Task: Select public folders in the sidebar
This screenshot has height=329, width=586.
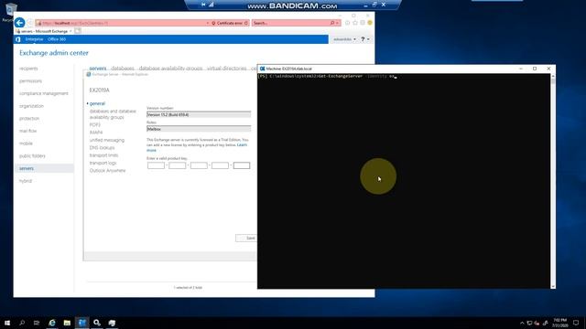Action: [32, 156]
